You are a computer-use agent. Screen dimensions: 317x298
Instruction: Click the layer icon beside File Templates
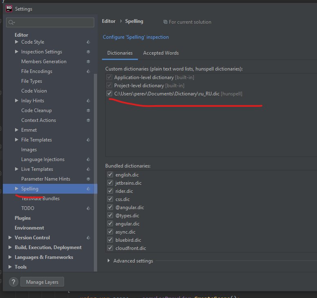point(89,140)
